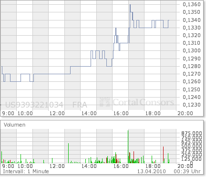This screenshot has width=206, height=177.
Task: Click the 0,1280 price axis label
Action: (x=192, y=66)
